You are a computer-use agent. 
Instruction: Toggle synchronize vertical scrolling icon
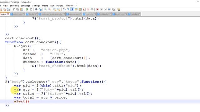coord(55,9)
